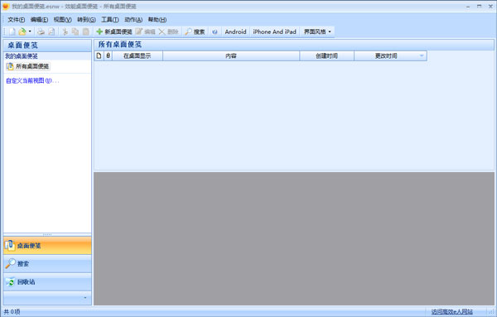Screen dimensions: 497x317
Task: Click the blue help icon in toolbar
Action: (x=215, y=31)
